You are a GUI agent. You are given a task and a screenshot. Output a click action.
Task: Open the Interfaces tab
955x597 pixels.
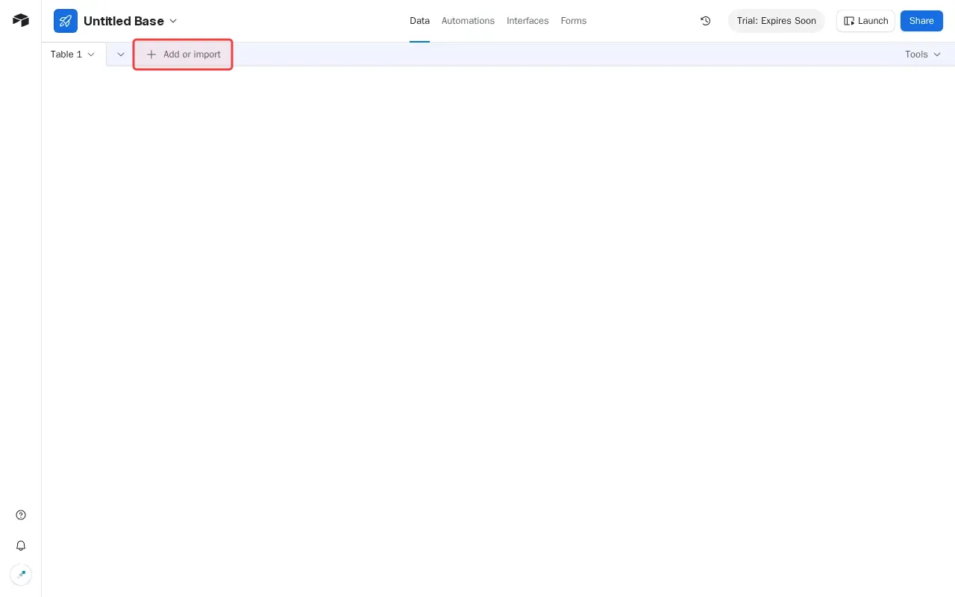click(x=527, y=21)
